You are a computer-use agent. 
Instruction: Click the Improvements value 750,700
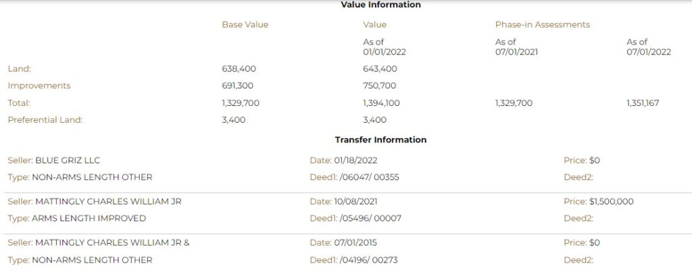(380, 86)
